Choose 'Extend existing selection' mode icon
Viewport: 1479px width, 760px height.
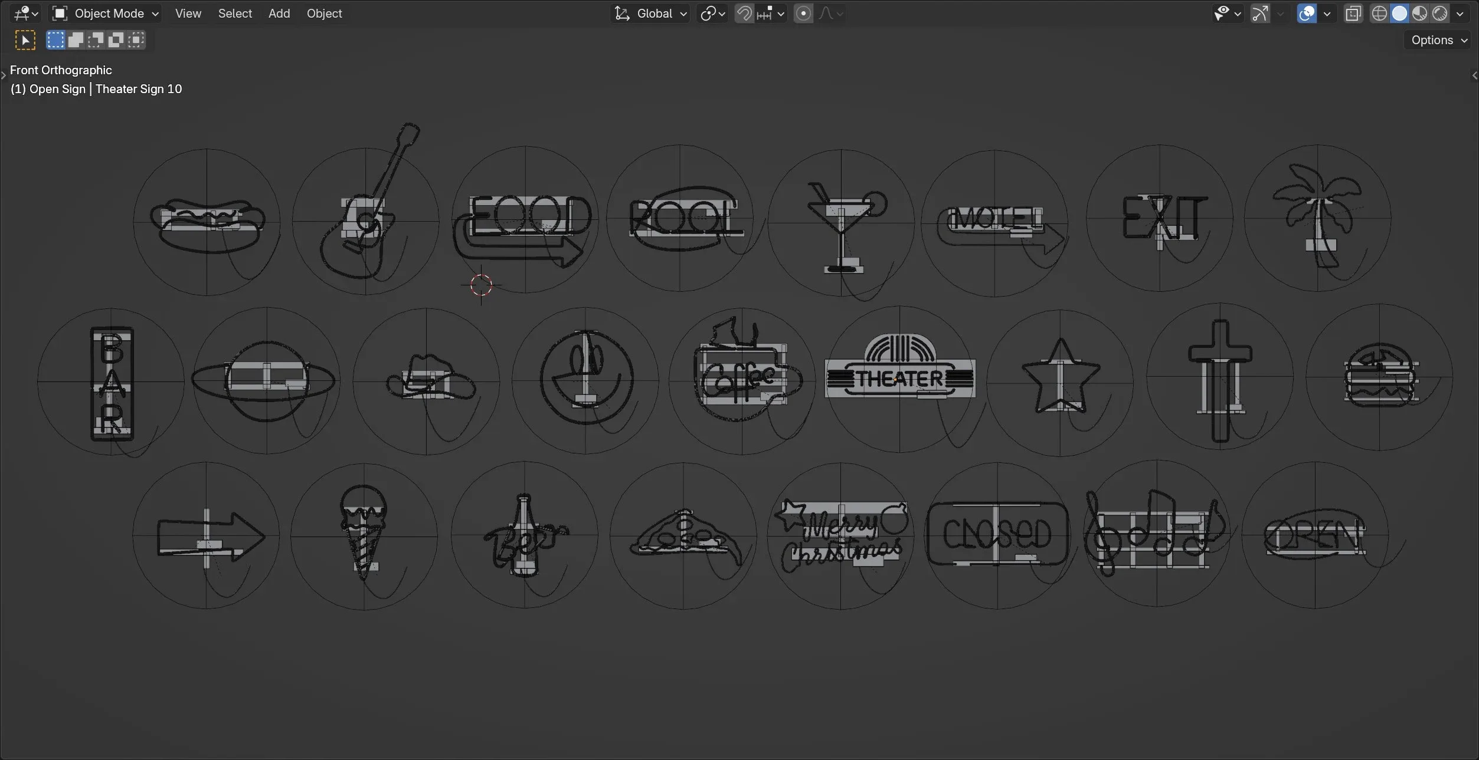[76, 40]
